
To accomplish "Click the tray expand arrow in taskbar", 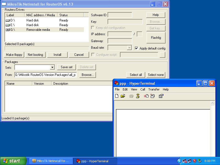I will (180, 161).
